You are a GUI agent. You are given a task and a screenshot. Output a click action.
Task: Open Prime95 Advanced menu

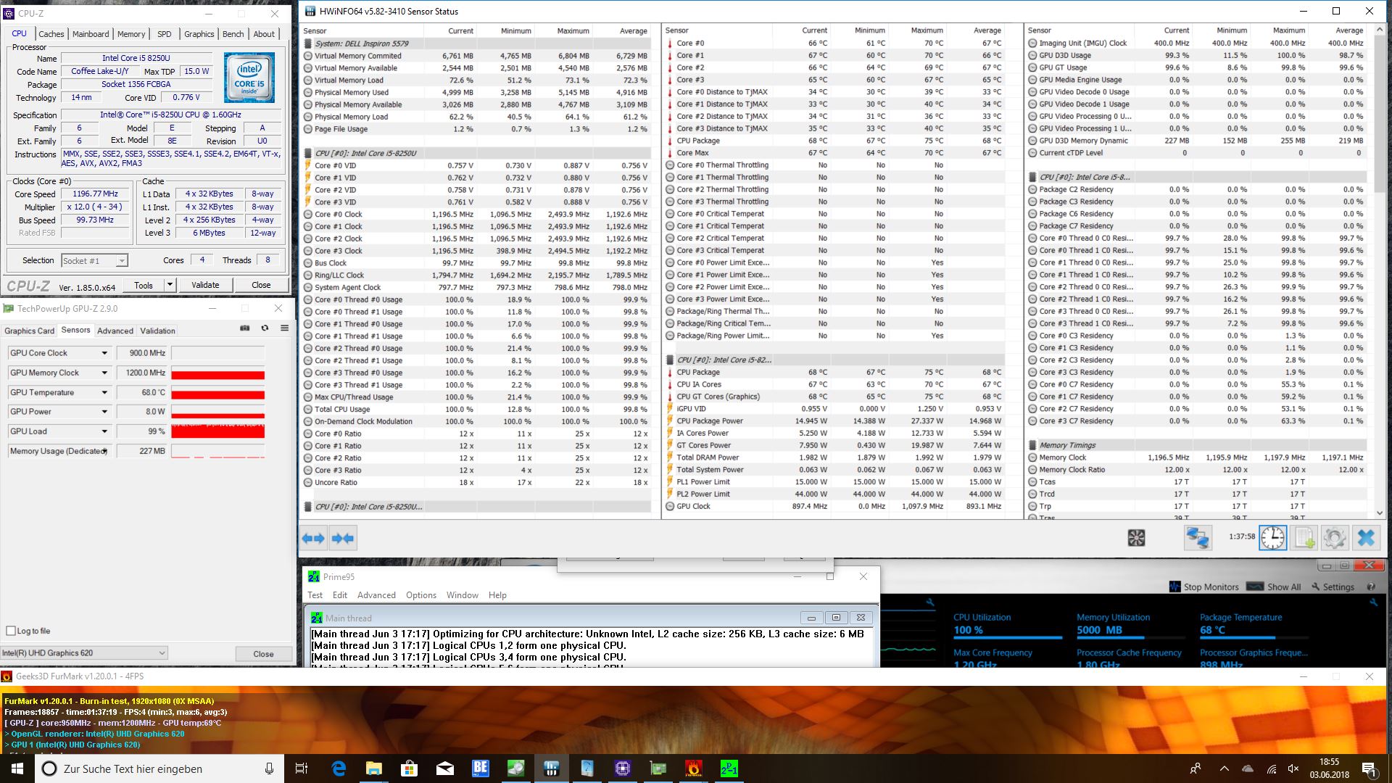[376, 595]
